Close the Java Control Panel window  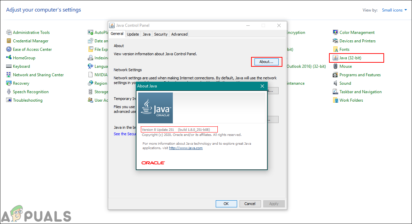pyautogui.click(x=279, y=25)
